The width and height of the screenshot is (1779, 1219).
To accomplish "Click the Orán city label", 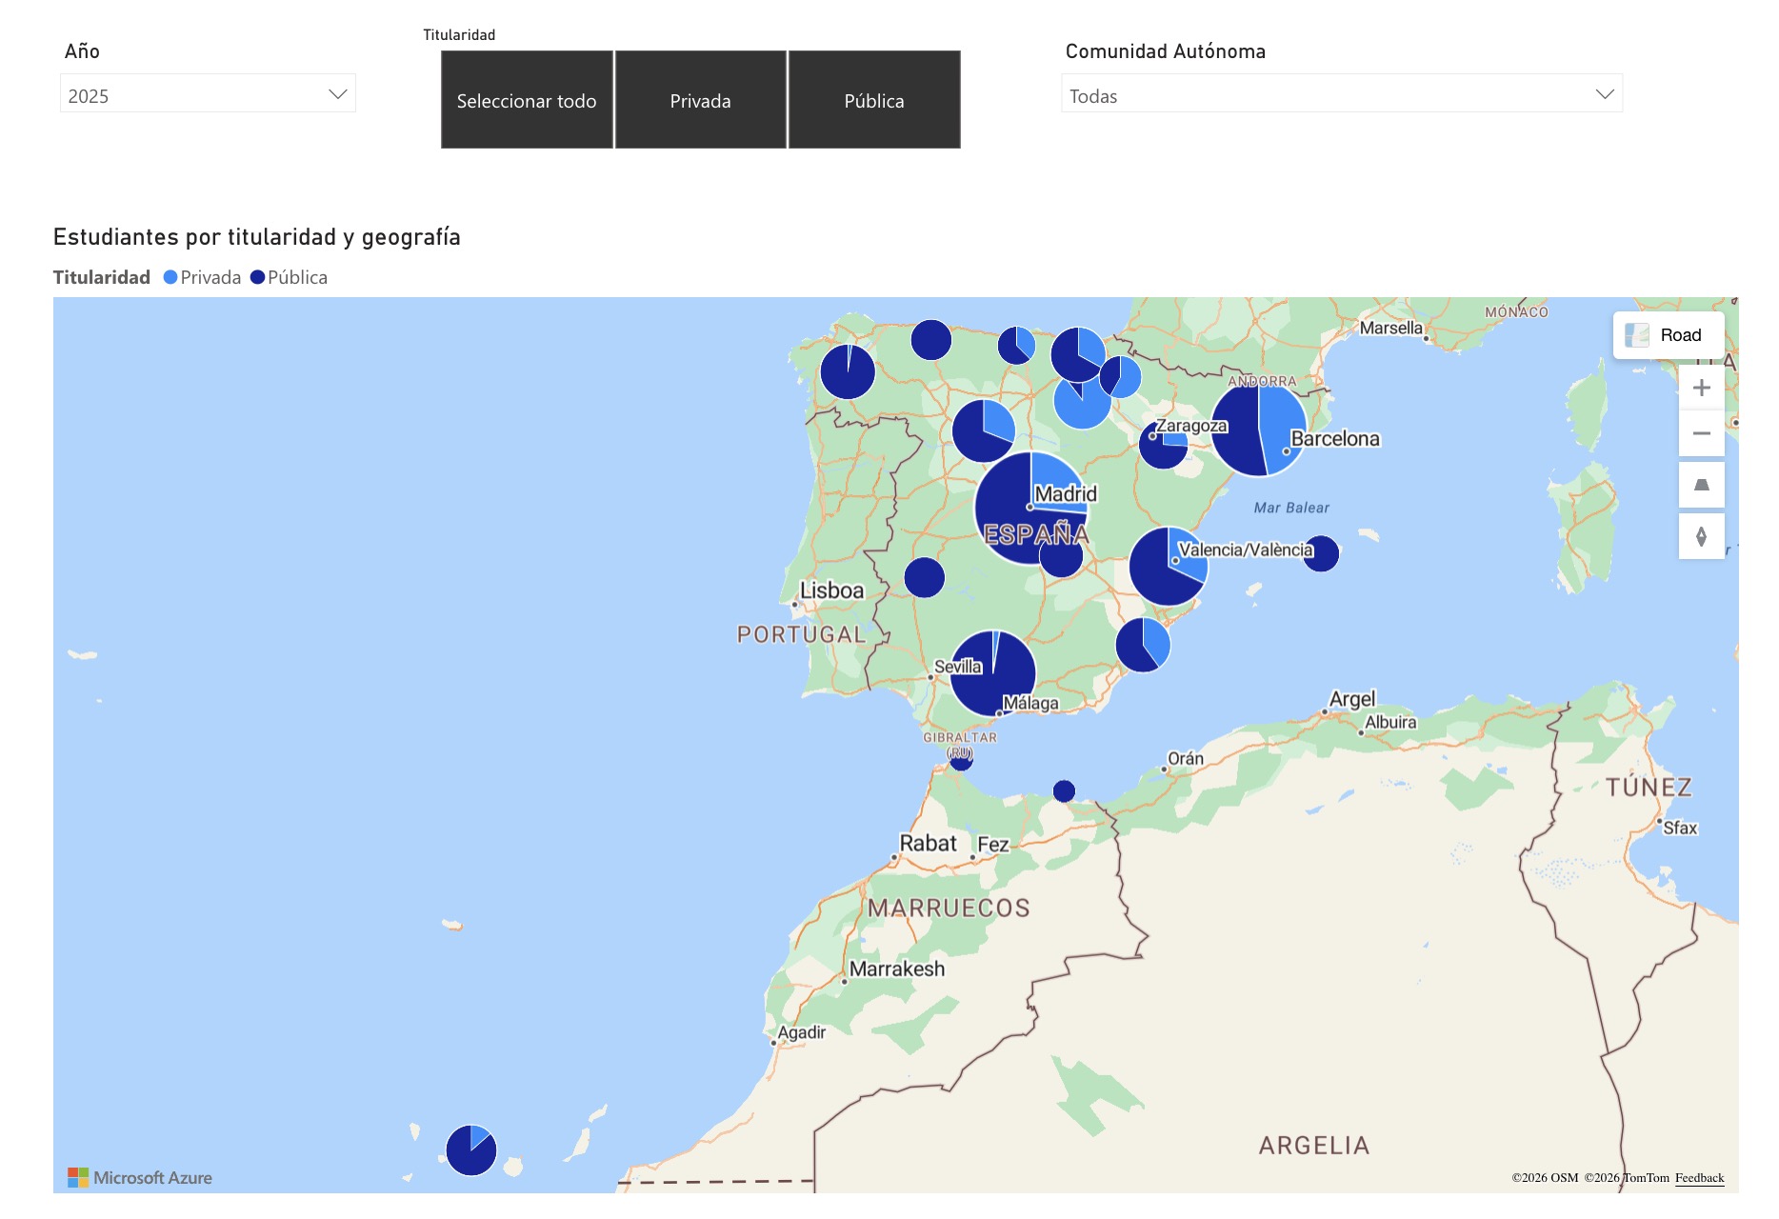I will point(1186,758).
